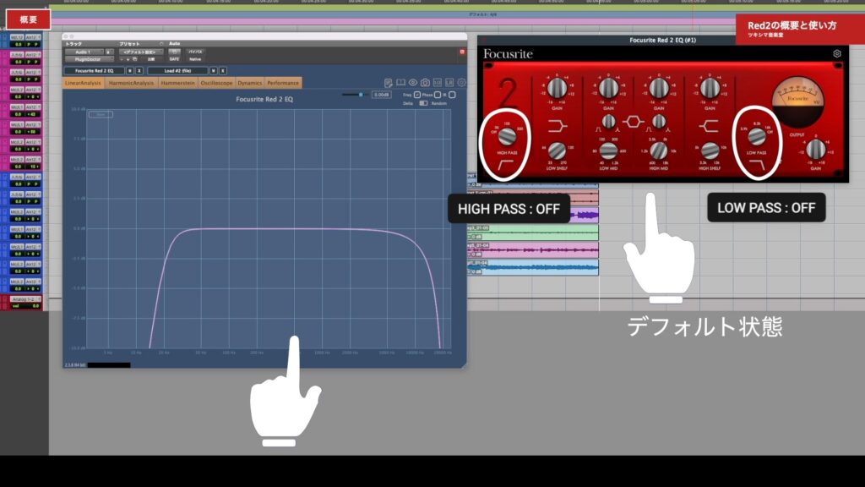Open PluginDoctor settings gear icon
This screenshot has width=865, height=487.
tap(461, 83)
